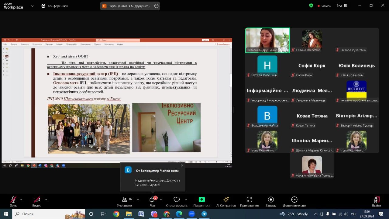Open the Участники participants panel
The width and height of the screenshot is (389, 219).
[x=125, y=202]
